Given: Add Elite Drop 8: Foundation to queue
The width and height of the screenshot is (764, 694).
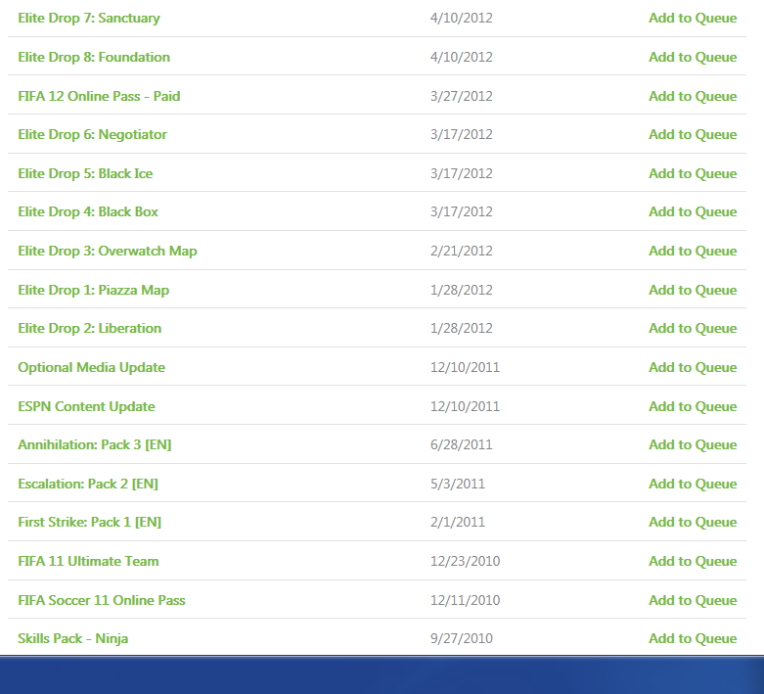Looking at the screenshot, I should pos(693,57).
